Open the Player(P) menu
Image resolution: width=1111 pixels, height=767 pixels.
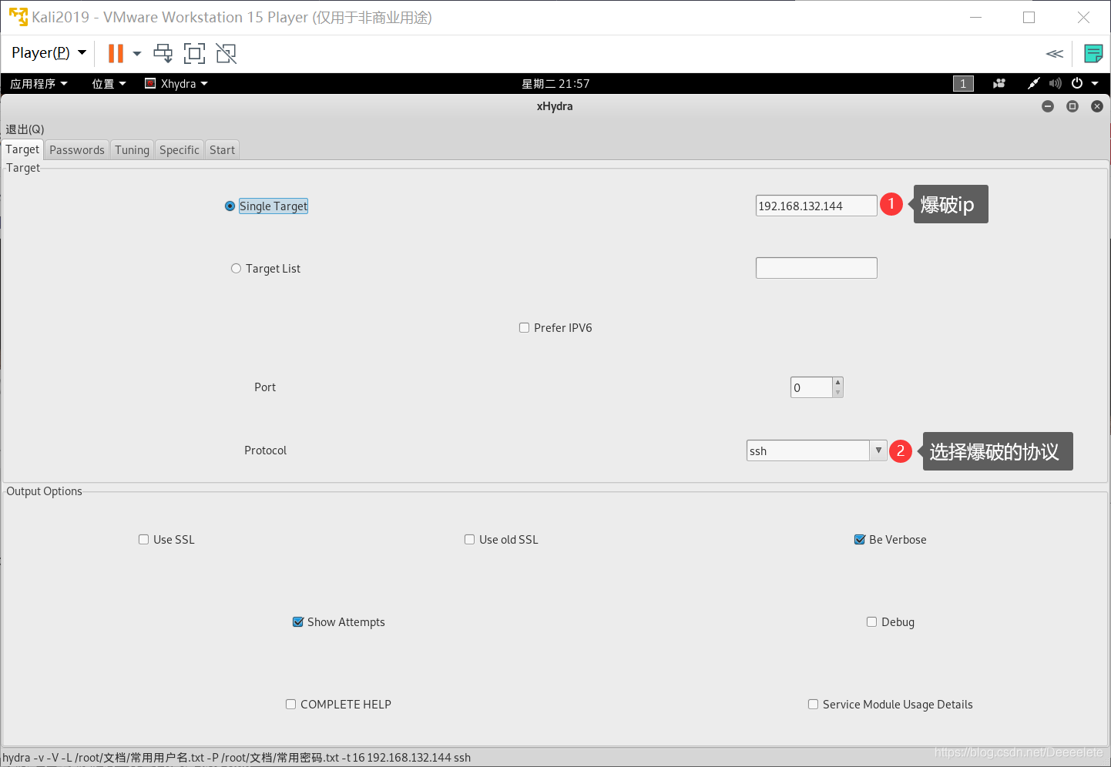coord(49,53)
